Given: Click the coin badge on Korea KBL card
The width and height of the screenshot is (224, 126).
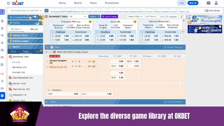Looking at the screenshot, I should pos(135,22).
